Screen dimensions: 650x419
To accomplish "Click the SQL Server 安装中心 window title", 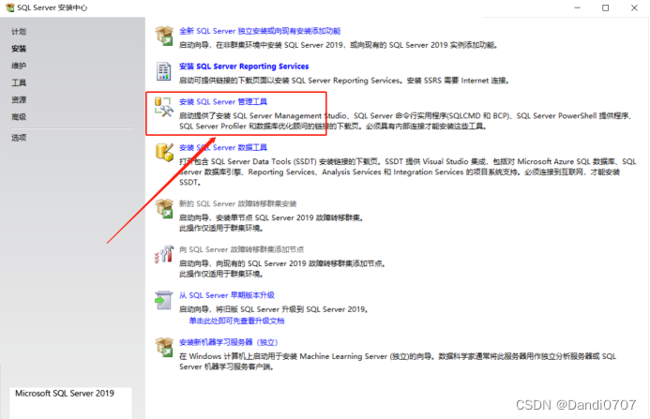I will [53, 7].
